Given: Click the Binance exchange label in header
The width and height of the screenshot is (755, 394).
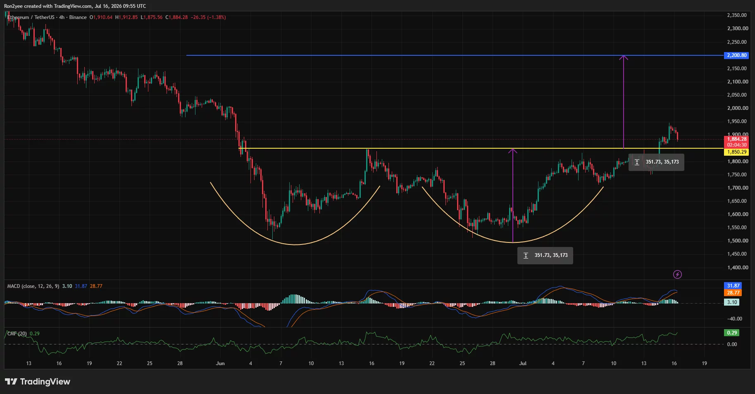Looking at the screenshot, I should (78, 17).
